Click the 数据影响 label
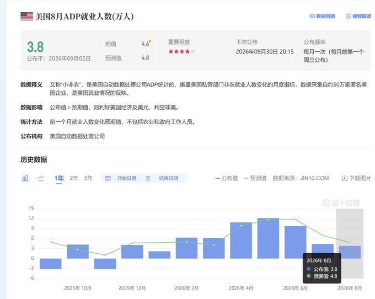The height and width of the screenshot is (299, 375). point(31,108)
